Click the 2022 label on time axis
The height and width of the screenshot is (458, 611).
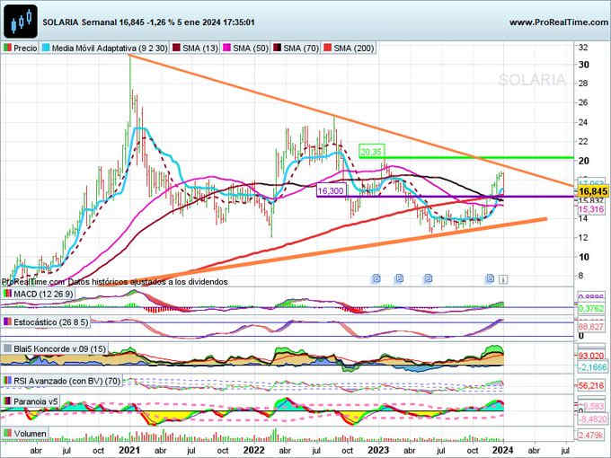click(253, 450)
